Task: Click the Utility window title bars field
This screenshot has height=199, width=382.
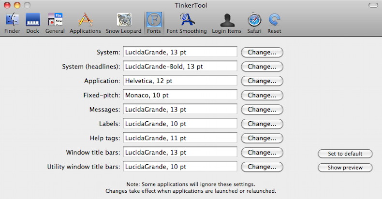Action: (180, 167)
